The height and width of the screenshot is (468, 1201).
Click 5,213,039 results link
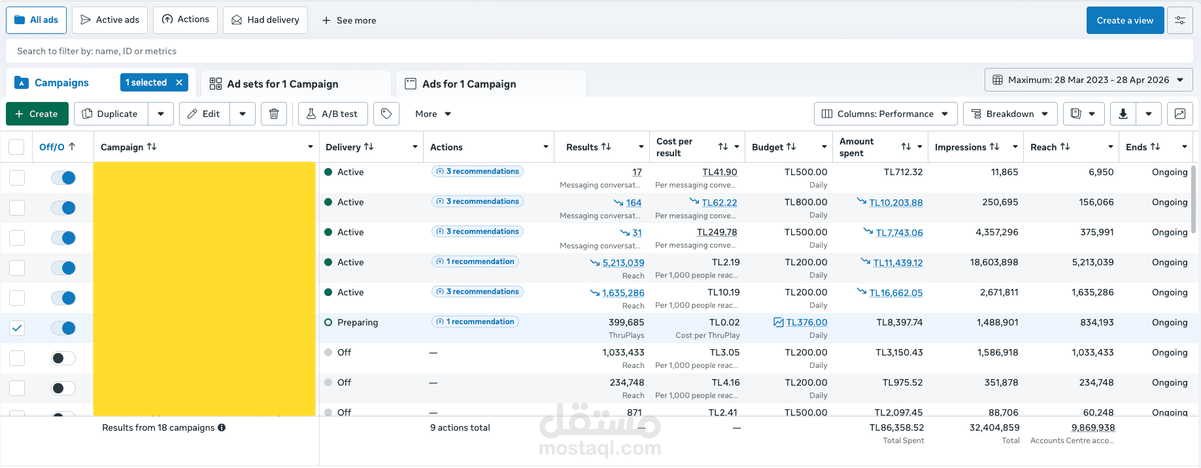coord(623,263)
